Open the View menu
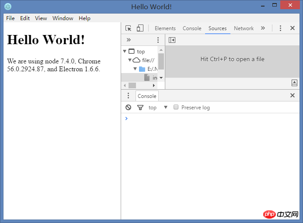Viewport: 303px width, 223px height. pos(41,18)
